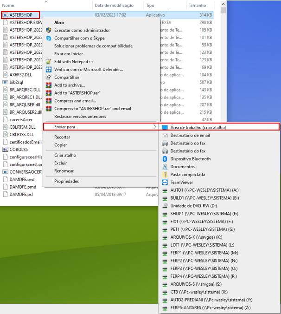Click the Nome column sort arrow
Screen dimensions: 281x314
coord(46,1)
